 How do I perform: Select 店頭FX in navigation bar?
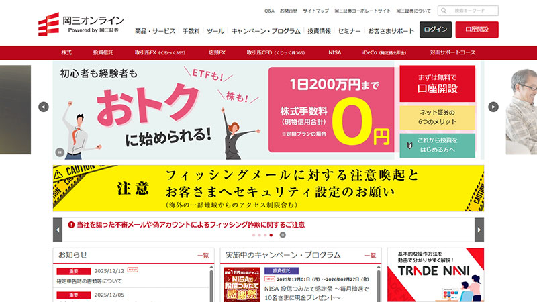pyautogui.click(x=217, y=52)
